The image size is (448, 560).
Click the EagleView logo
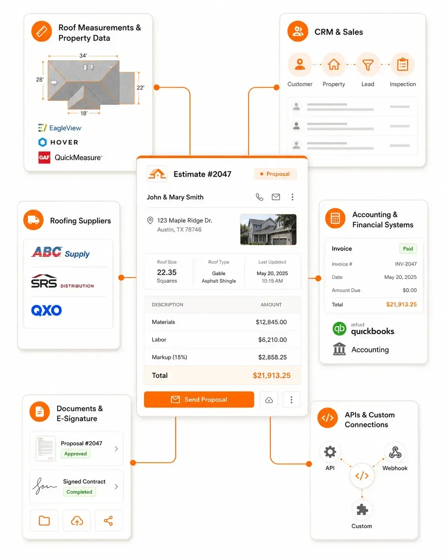click(60, 128)
